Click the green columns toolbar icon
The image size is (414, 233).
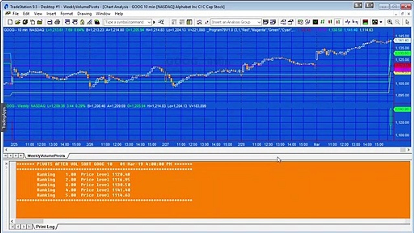pos(189,22)
